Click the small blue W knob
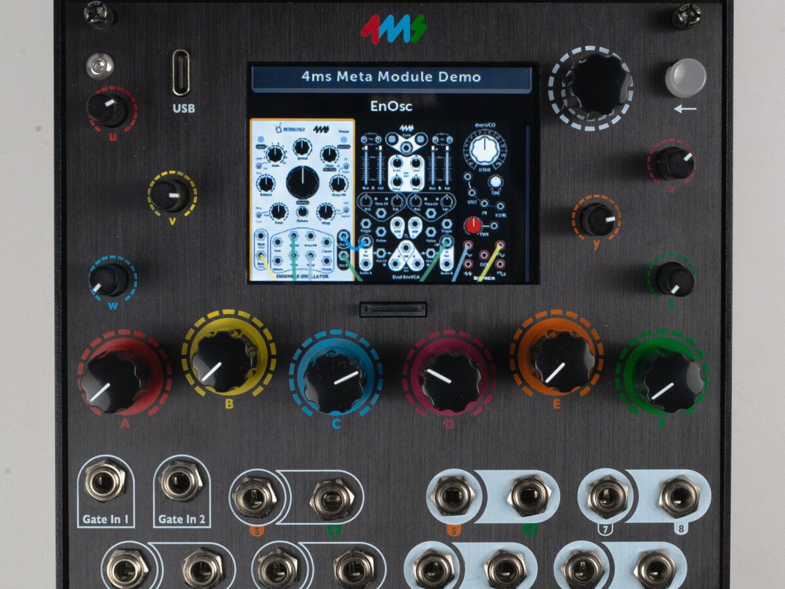Viewport: 785px width, 589px height. coord(111,279)
